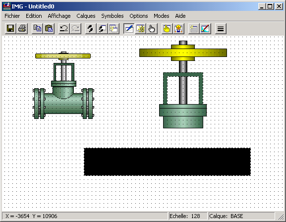The width and height of the screenshot is (286, 222).
Task: Select the black rectangle on canvas
Action: coord(167,162)
